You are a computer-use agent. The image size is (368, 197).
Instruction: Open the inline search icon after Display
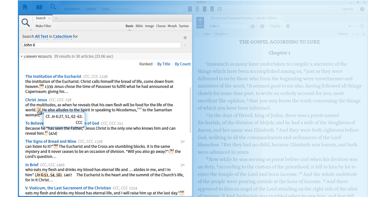(288, 26)
